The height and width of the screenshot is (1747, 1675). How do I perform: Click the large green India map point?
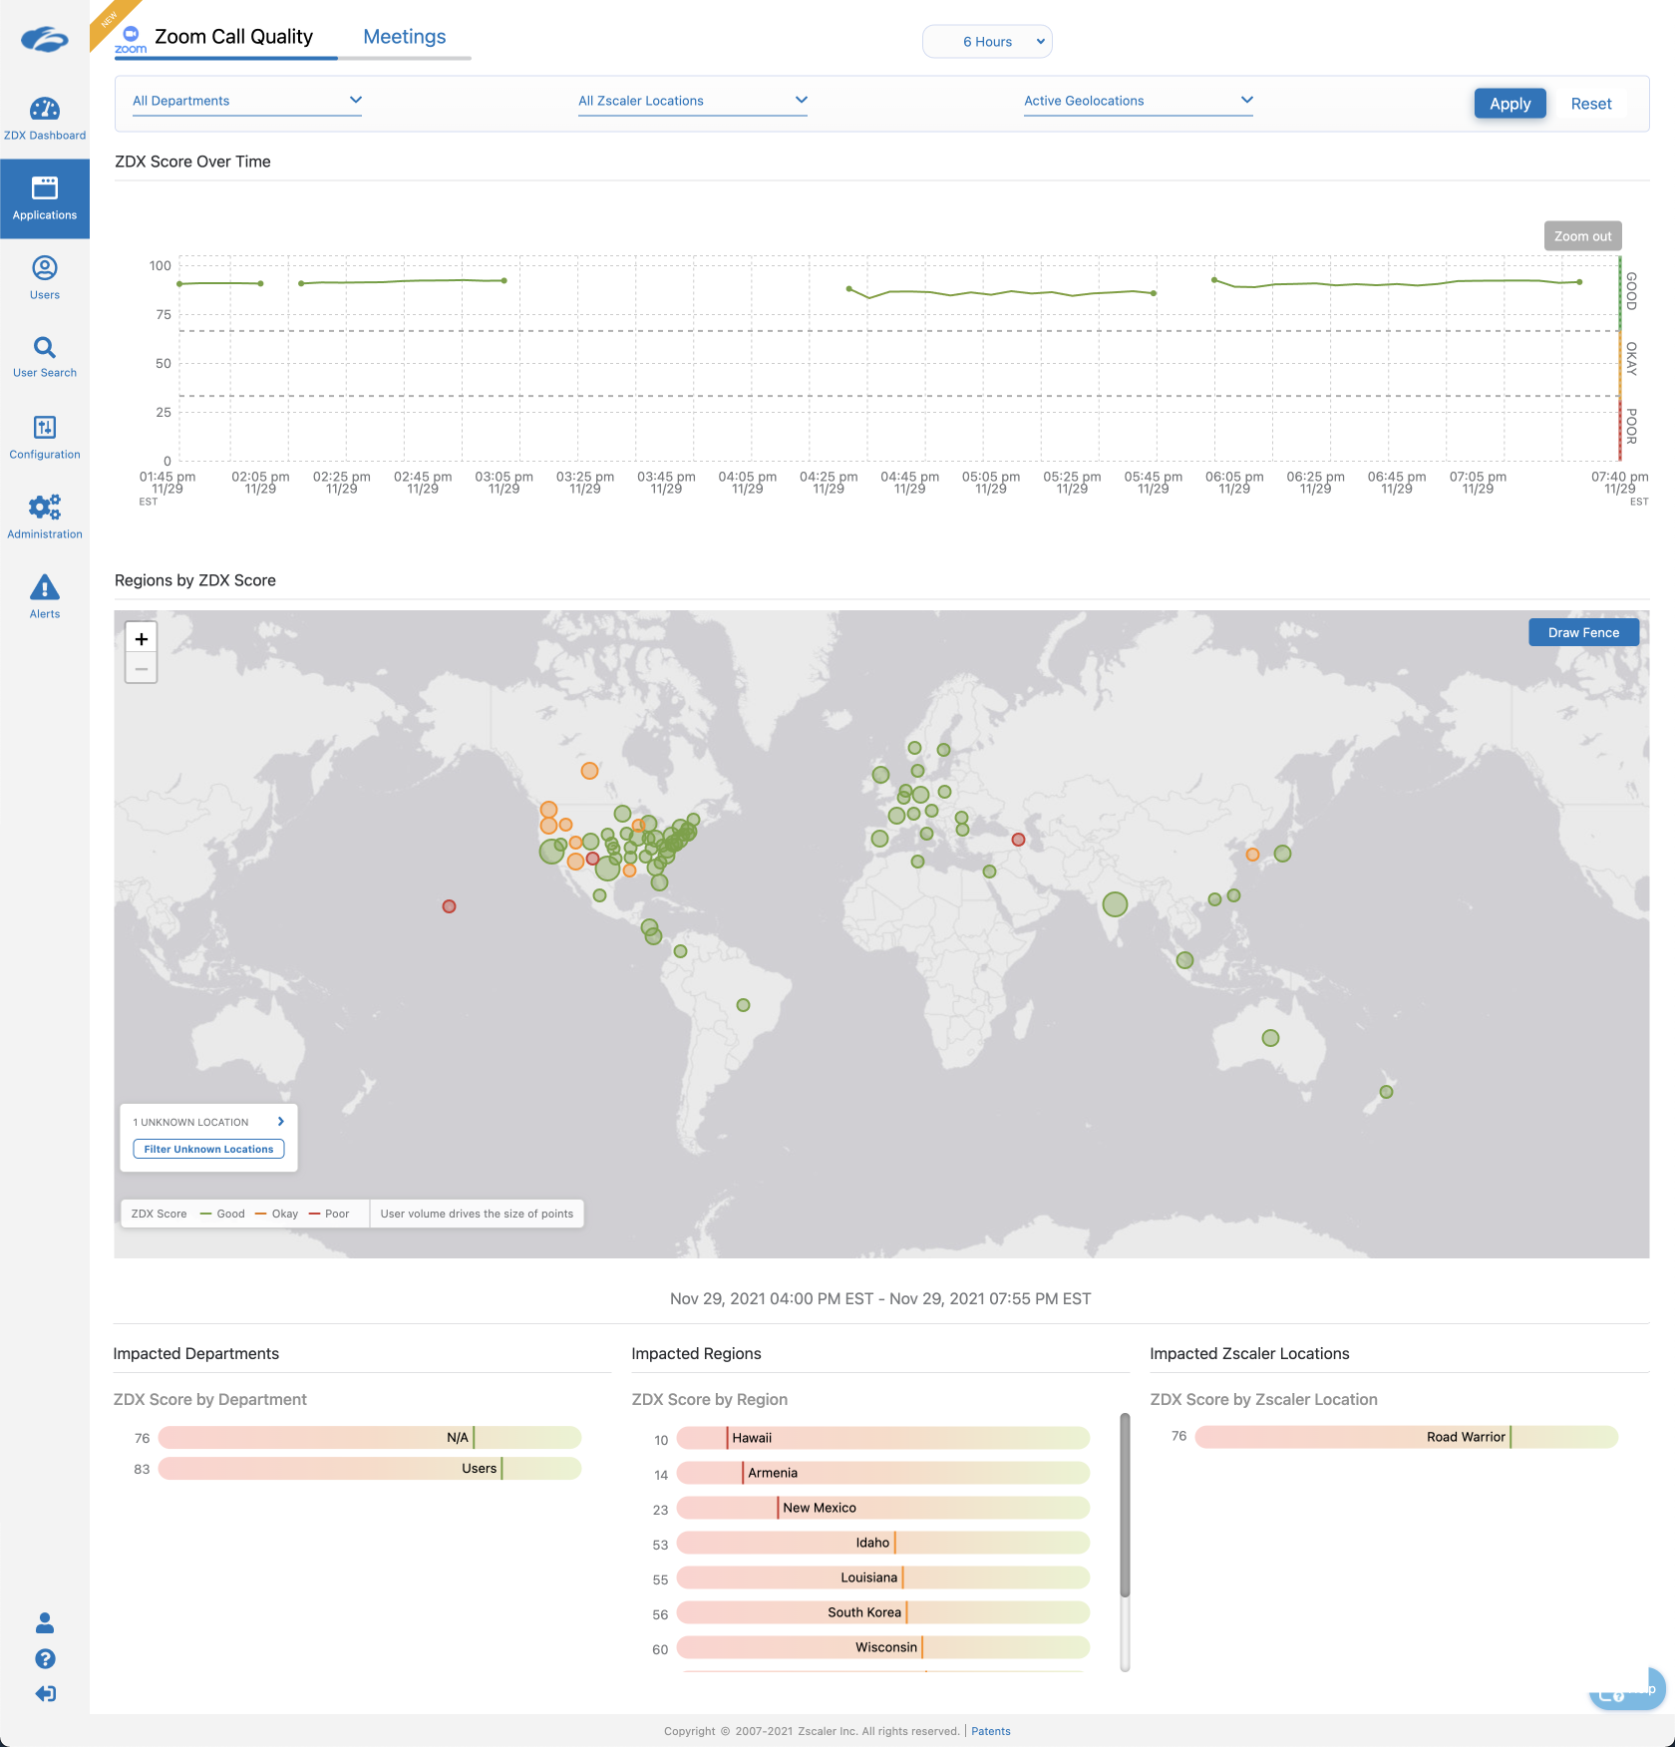click(1115, 904)
